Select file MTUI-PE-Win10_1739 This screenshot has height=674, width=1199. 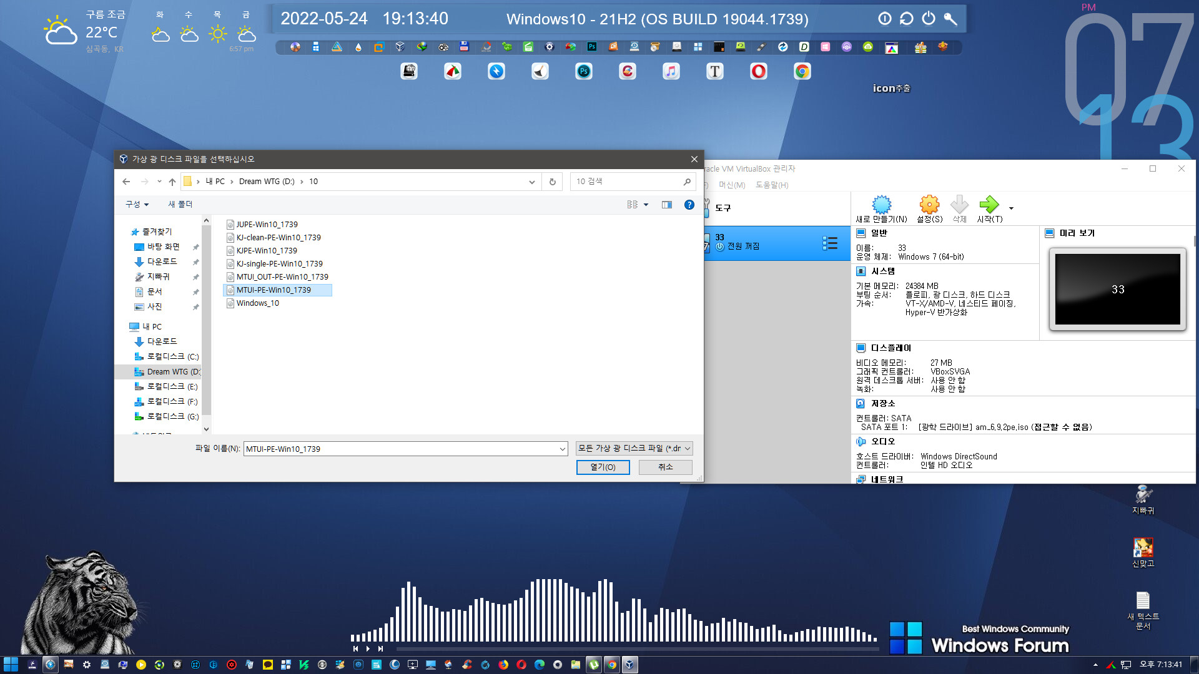coord(277,290)
